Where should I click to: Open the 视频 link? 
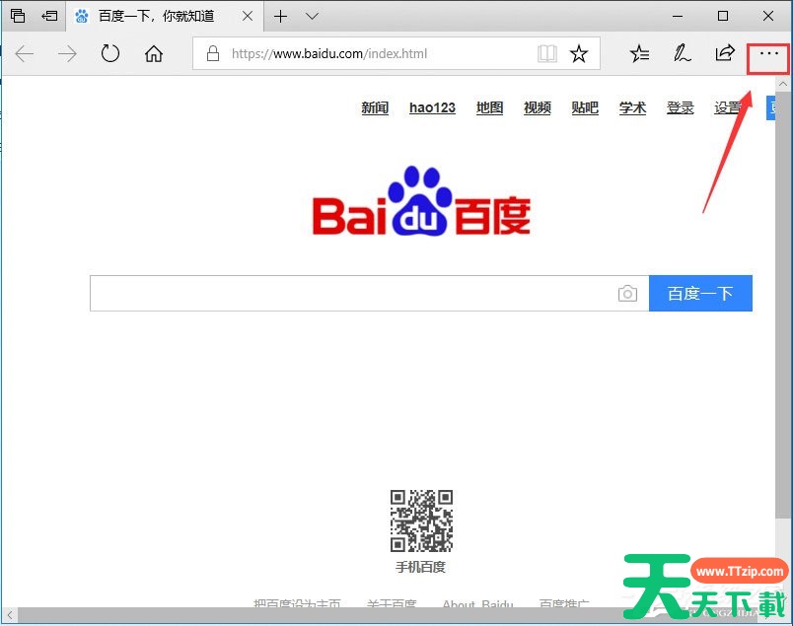point(538,107)
